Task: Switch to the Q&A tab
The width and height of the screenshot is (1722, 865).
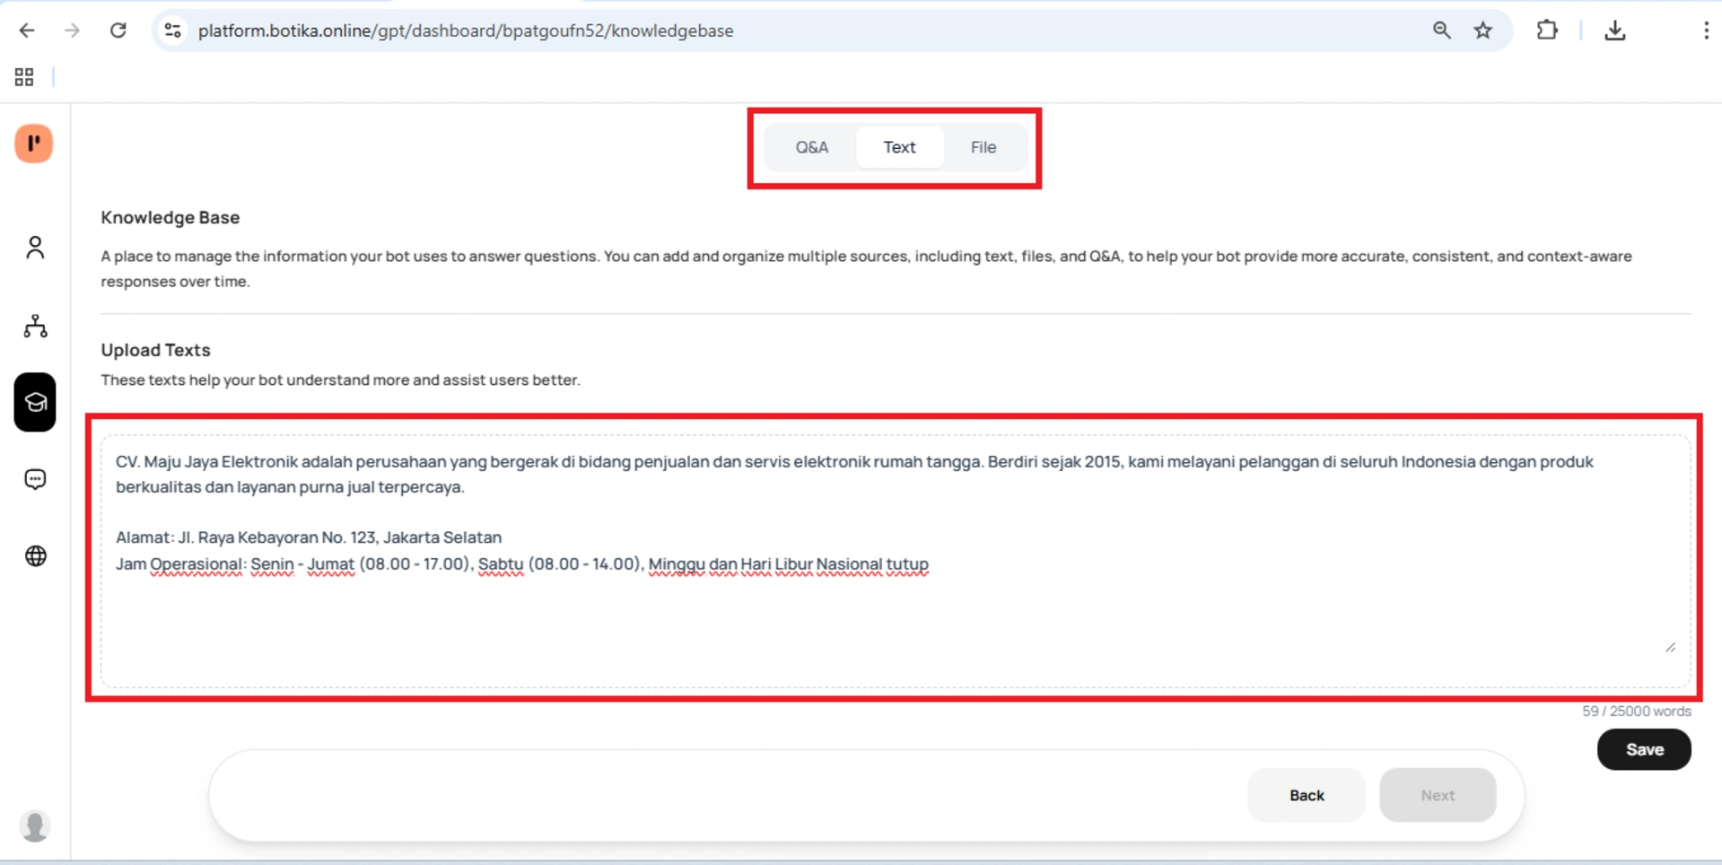Action: 811,146
